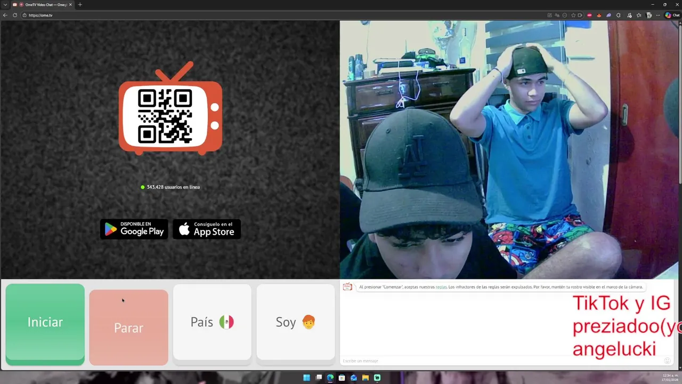Click the camera permission icon in the address bar
The image size is (682, 384).
click(580, 15)
